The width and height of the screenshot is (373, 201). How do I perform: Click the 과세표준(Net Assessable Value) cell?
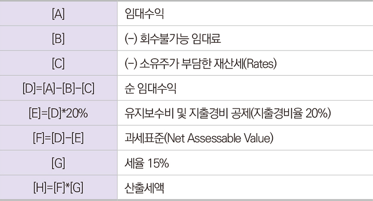(x=245, y=138)
